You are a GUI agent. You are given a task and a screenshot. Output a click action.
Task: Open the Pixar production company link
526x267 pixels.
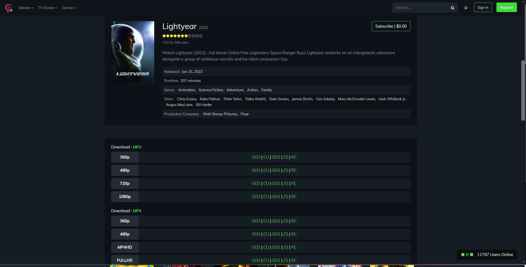245,114
